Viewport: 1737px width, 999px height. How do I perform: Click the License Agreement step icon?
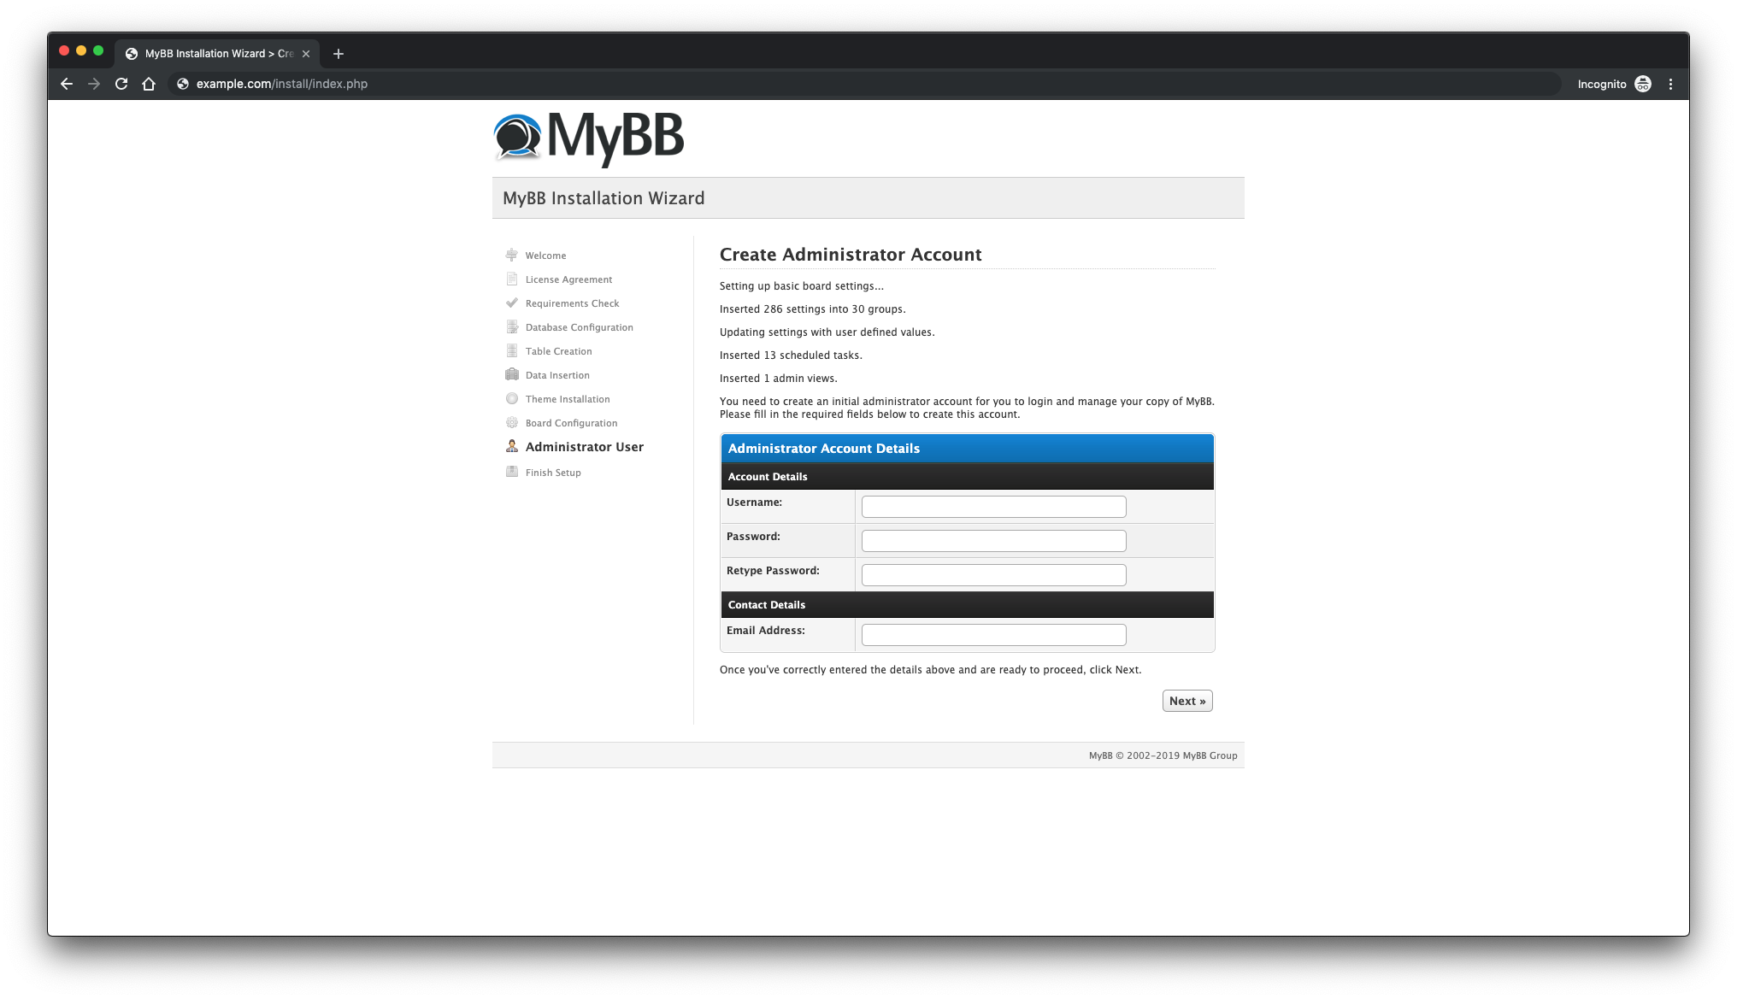(x=512, y=279)
